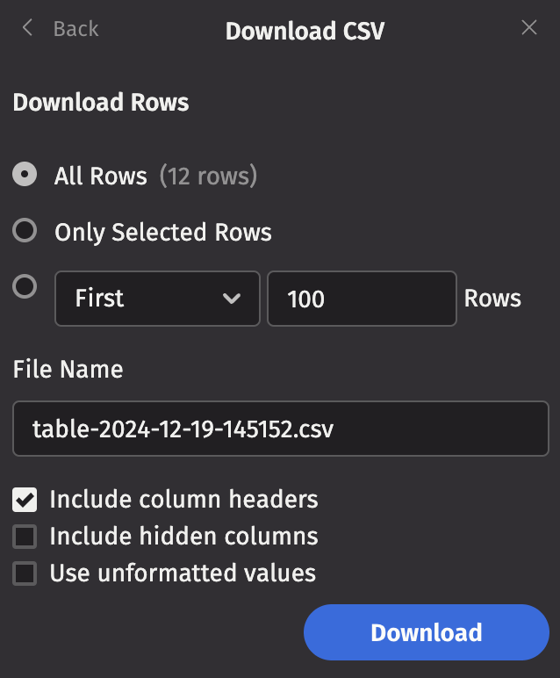Open the First rows dropdown

[x=157, y=299]
